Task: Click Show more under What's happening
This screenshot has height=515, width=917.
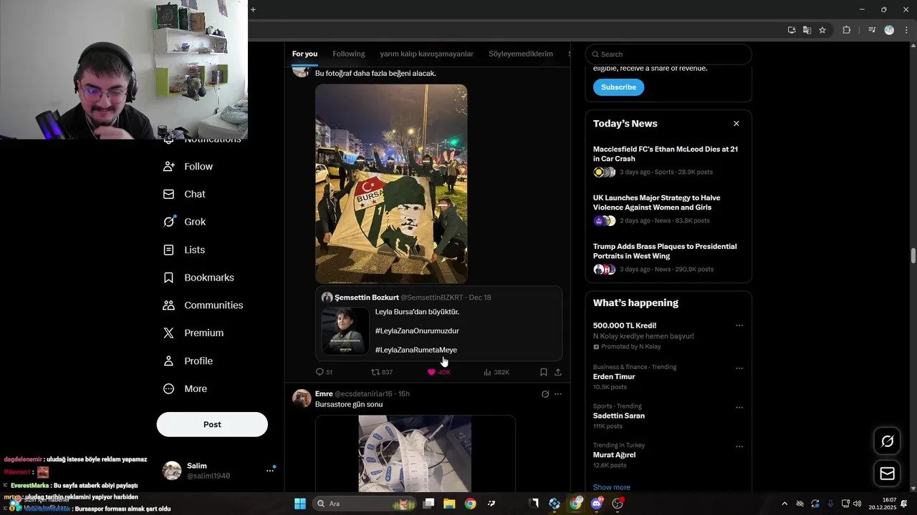Action: pyautogui.click(x=612, y=487)
